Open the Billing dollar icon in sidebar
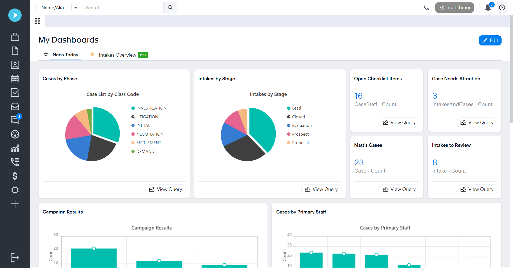This screenshot has height=268, width=513. tap(15, 176)
